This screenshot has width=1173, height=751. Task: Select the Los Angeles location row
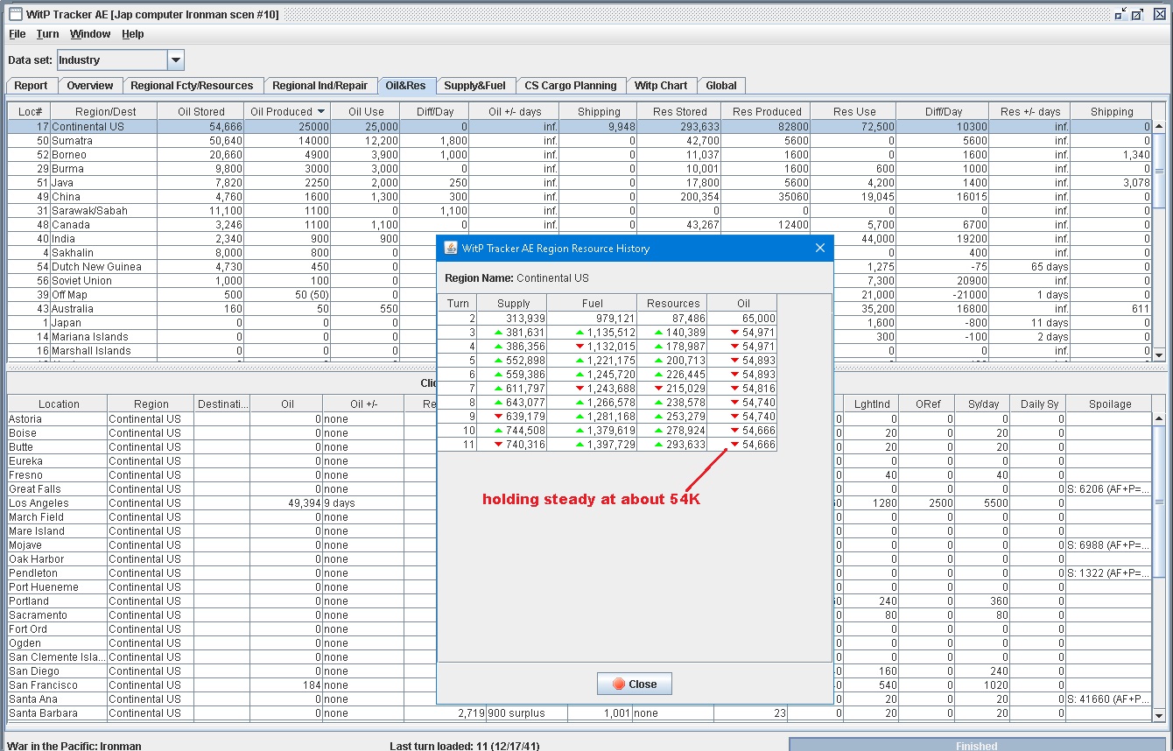tap(580, 503)
